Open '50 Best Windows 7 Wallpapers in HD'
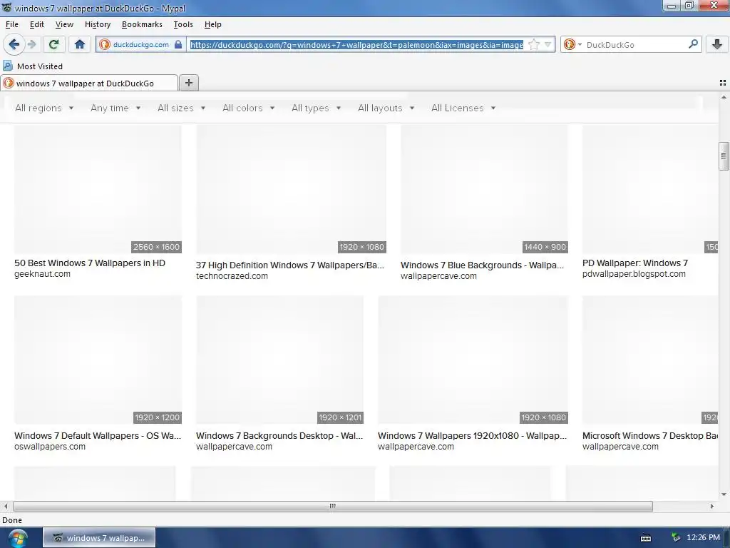This screenshot has width=730, height=548. tap(90, 263)
